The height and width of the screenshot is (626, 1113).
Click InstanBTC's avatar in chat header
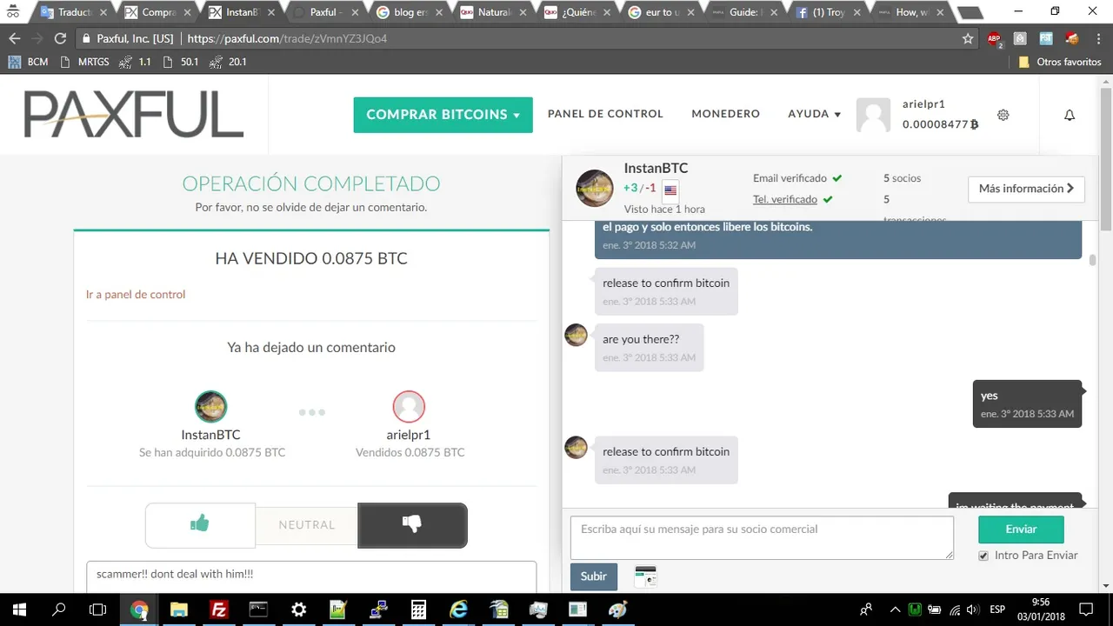[595, 189]
